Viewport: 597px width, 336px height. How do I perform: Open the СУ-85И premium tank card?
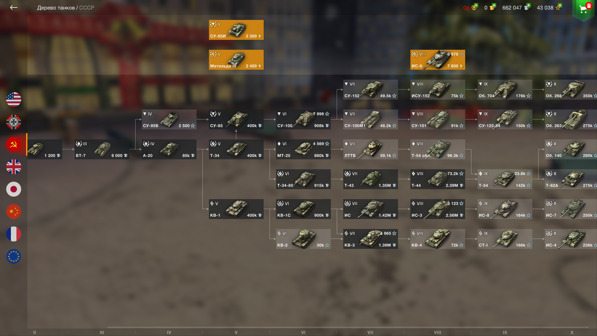[x=236, y=30]
